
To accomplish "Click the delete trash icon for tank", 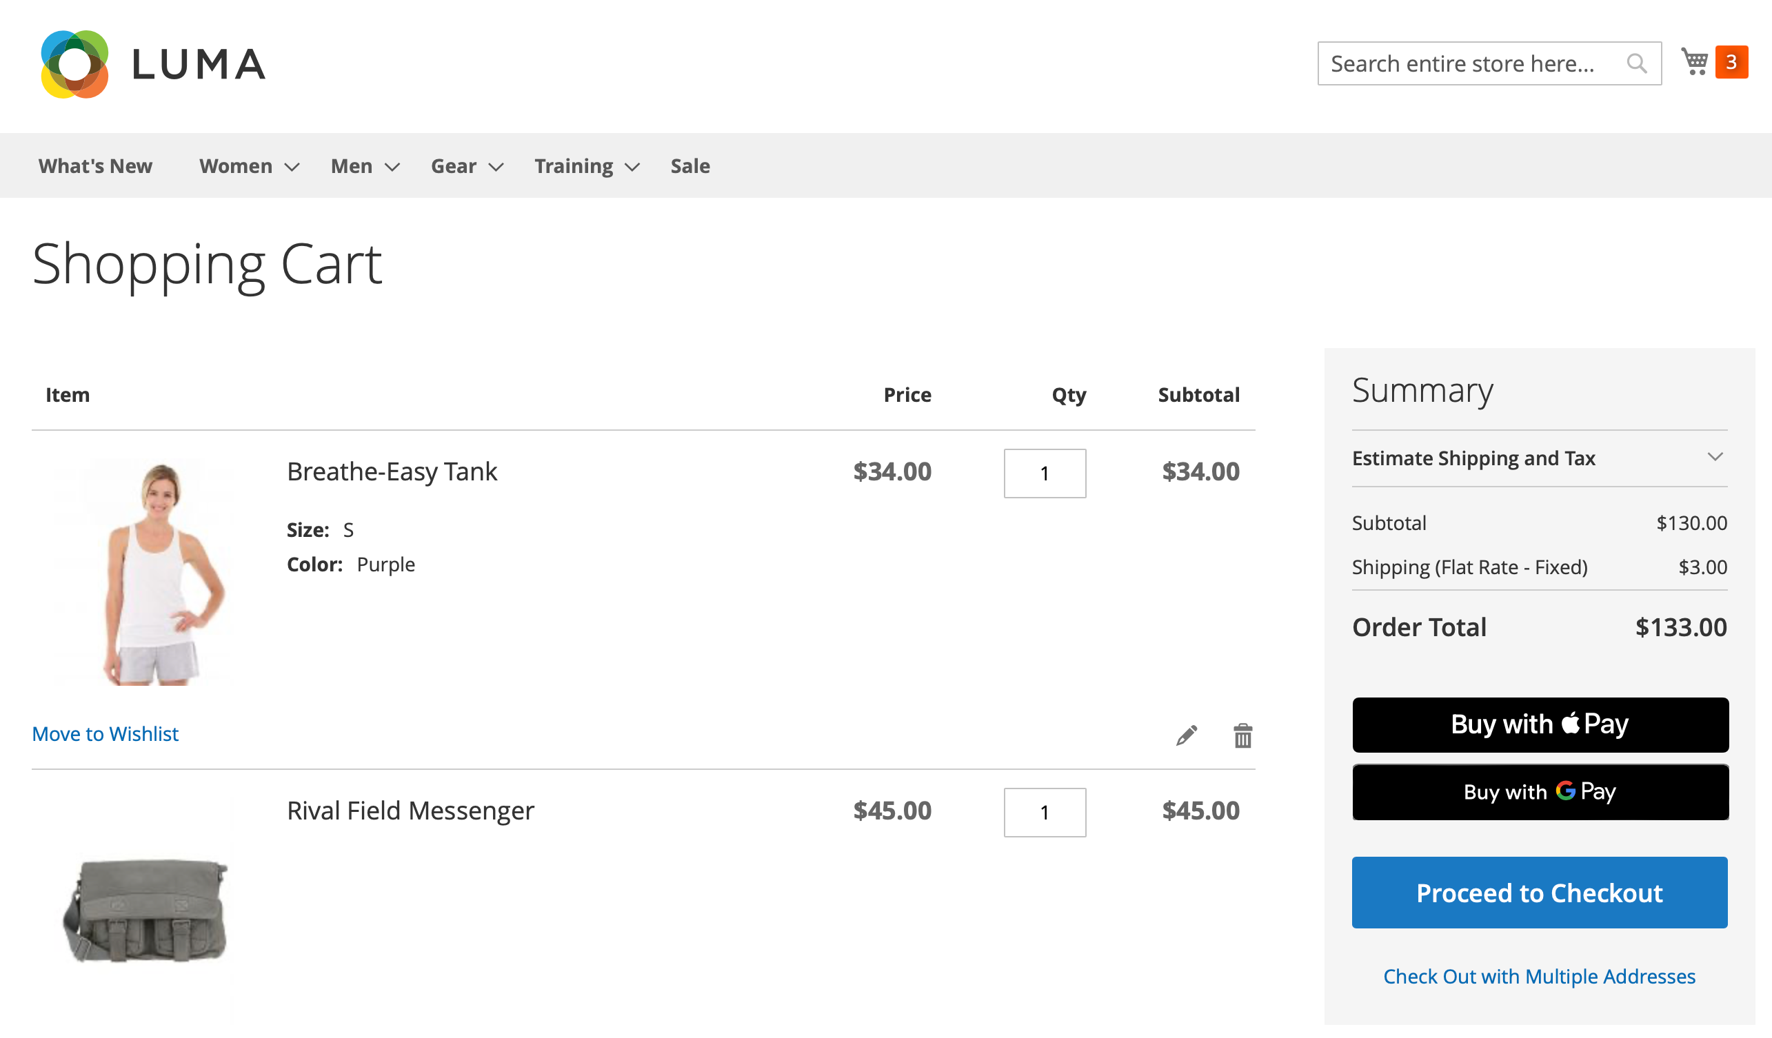I will point(1242,734).
